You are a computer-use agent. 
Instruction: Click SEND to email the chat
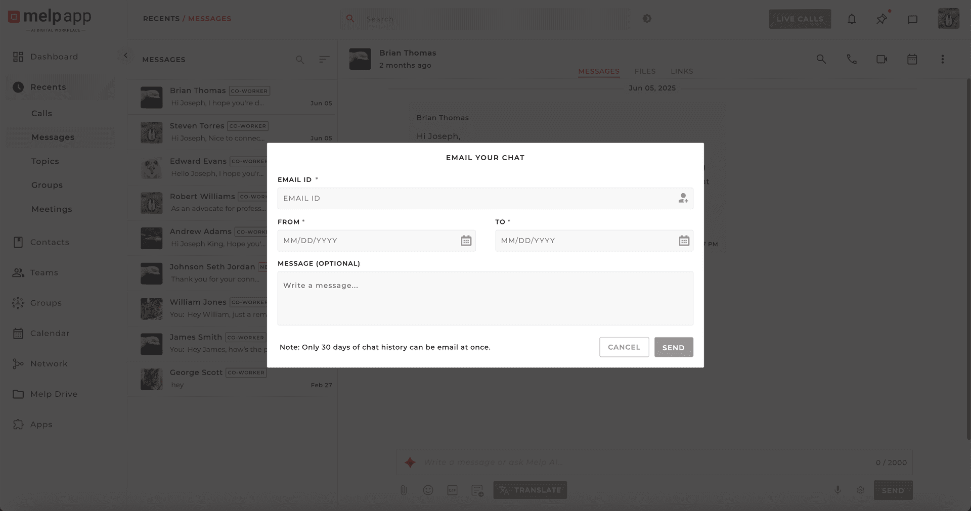(x=673, y=347)
